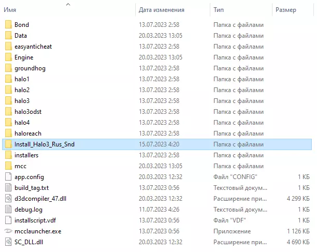Click the easyanticheat folder icon
This screenshot has width=317, height=252.
coord(8,47)
